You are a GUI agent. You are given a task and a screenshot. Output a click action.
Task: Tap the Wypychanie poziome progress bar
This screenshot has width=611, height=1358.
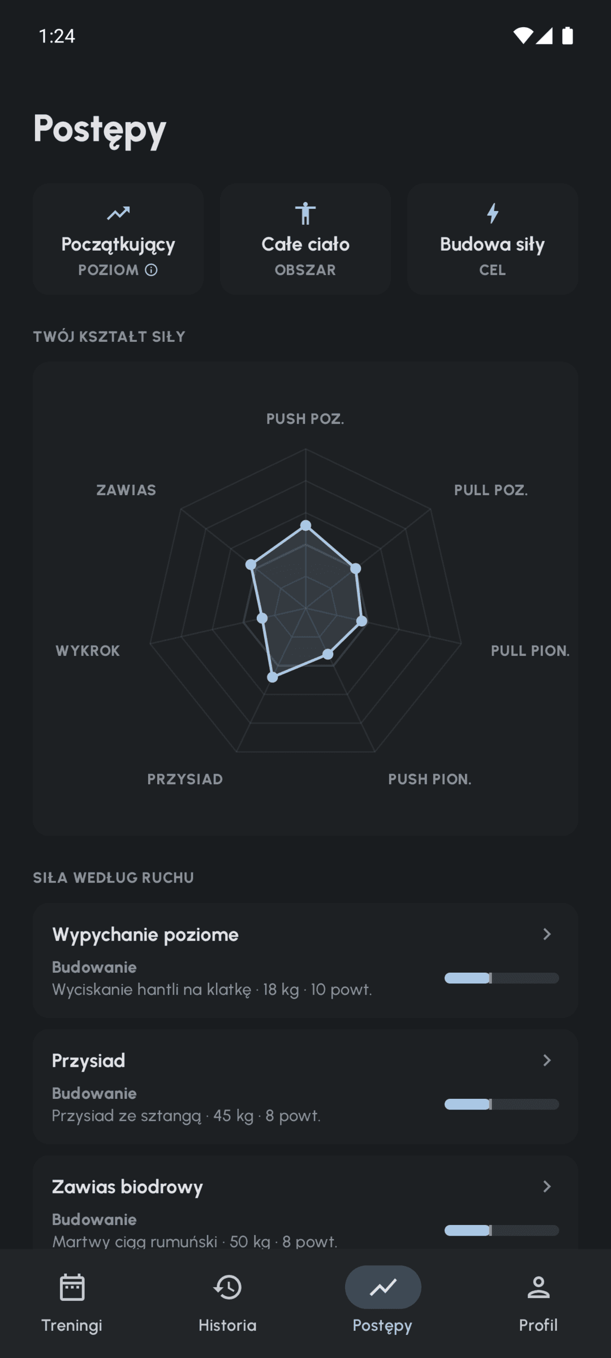click(502, 978)
